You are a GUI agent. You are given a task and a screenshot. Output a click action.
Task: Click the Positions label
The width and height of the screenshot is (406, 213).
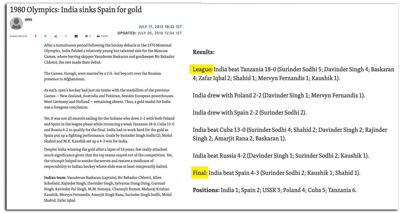(x=206, y=190)
